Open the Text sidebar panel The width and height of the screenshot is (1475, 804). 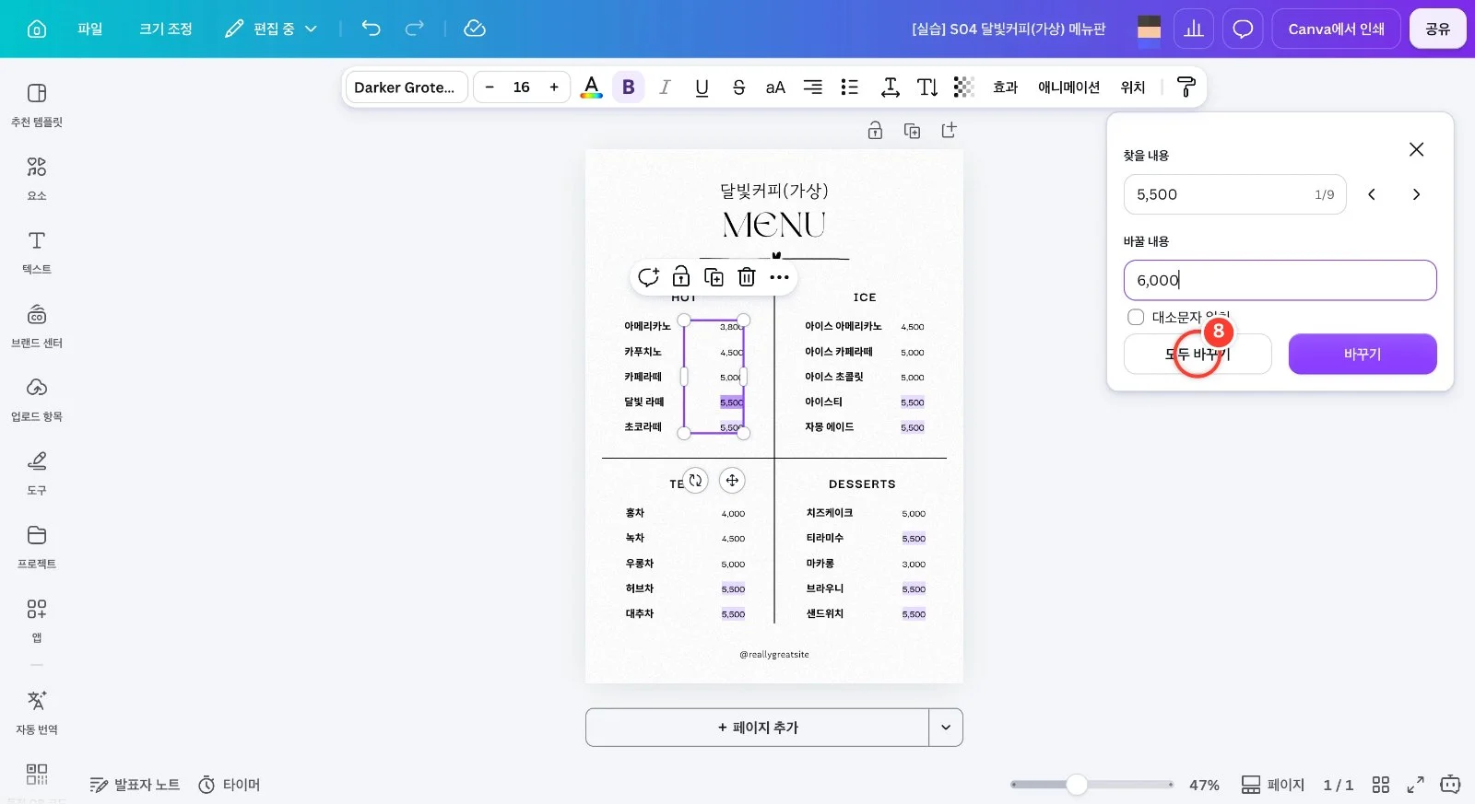(x=37, y=252)
